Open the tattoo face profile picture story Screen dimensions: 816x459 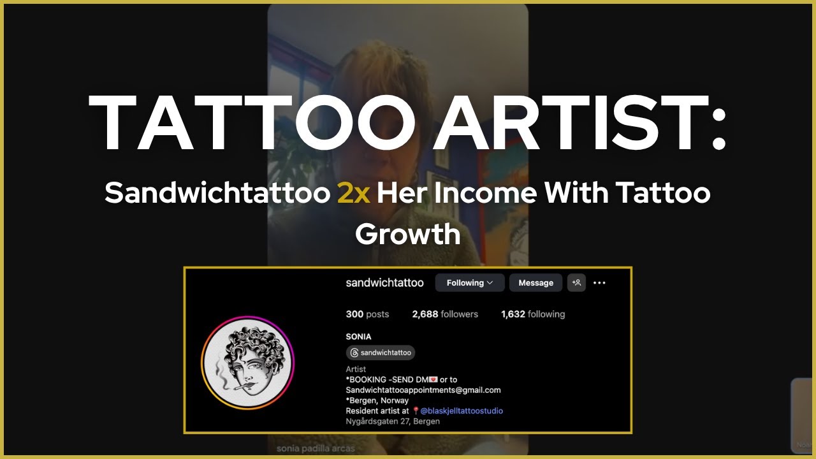coord(247,362)
